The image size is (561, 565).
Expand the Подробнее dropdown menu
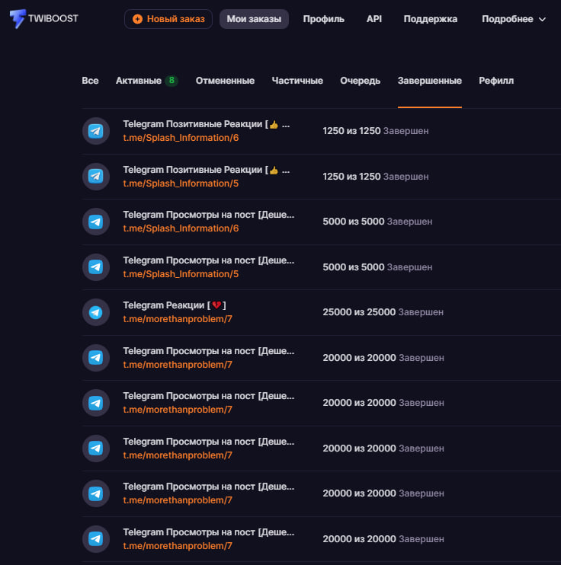coord(514,19)
